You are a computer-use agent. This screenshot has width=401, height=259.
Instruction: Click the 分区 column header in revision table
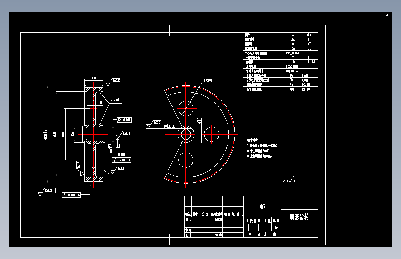tap(205, 214)
